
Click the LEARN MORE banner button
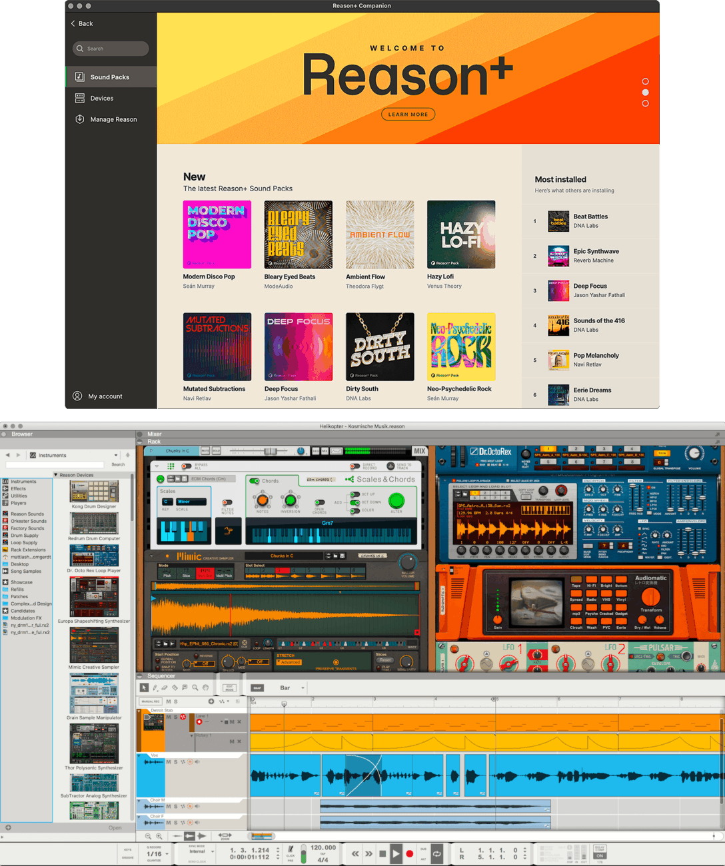tap(408, 115)
